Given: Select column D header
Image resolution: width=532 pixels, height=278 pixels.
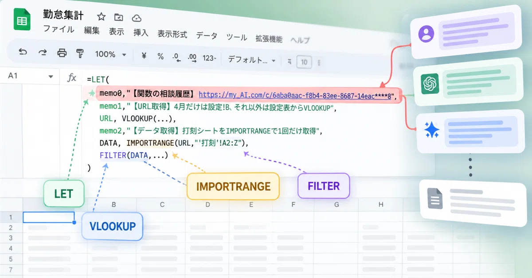Looking at the screenshot, I should tap(208, 205).
